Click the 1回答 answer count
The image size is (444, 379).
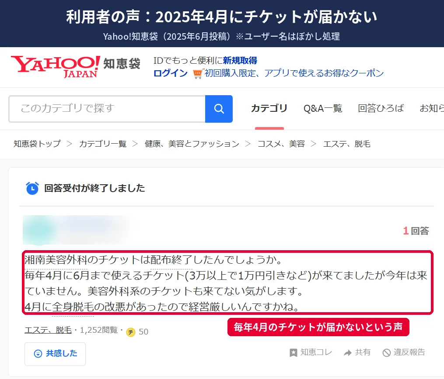pyautogui.click(x=416, y=231)
